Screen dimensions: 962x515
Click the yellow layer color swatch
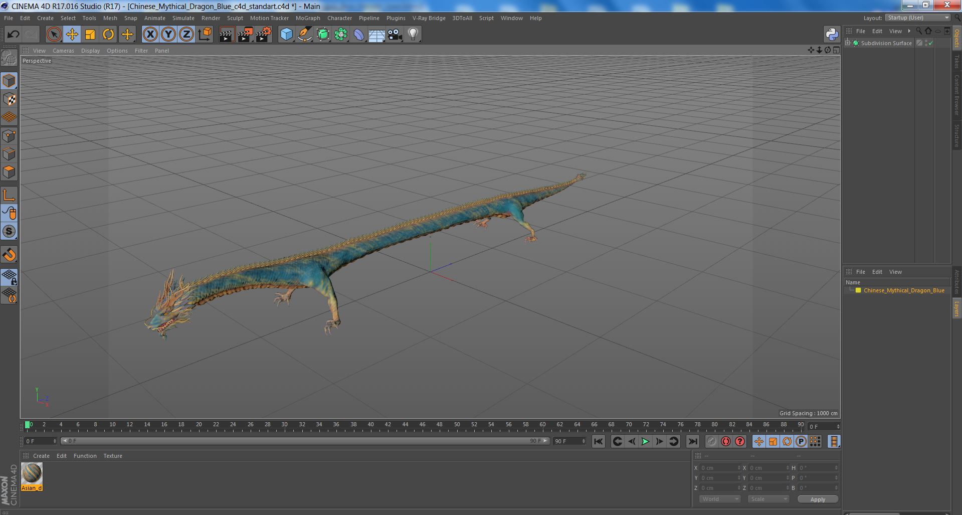coord(858,290)
